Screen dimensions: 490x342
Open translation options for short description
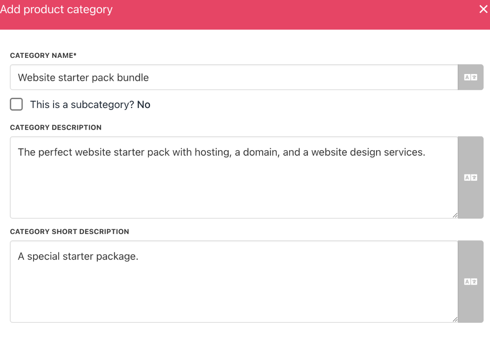470,282
